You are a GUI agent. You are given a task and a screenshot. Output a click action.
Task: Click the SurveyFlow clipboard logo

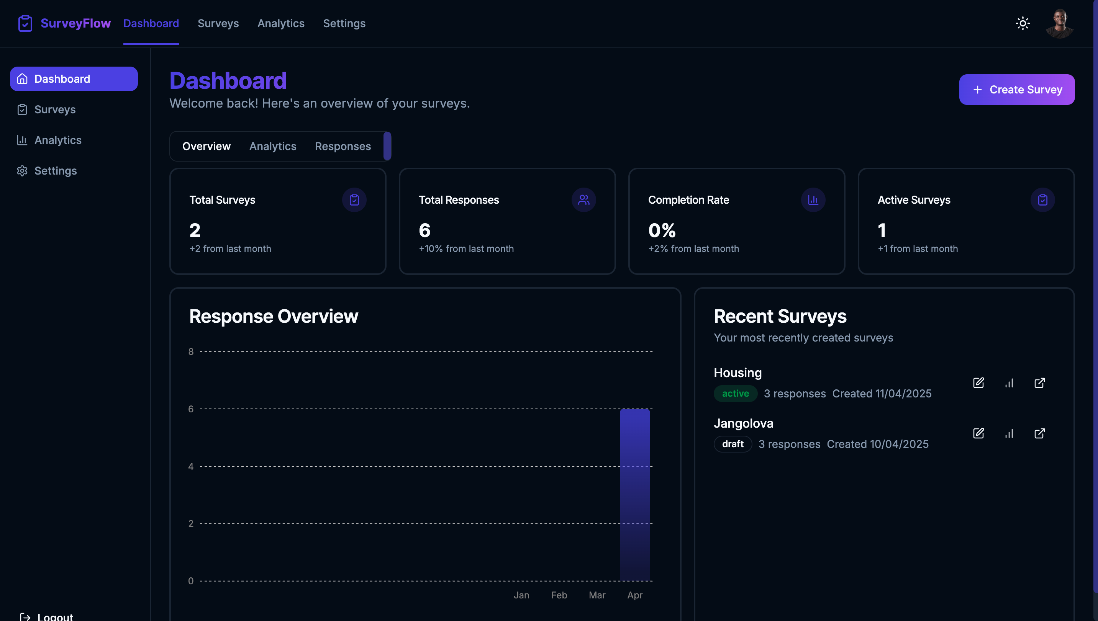coord(25,23)
